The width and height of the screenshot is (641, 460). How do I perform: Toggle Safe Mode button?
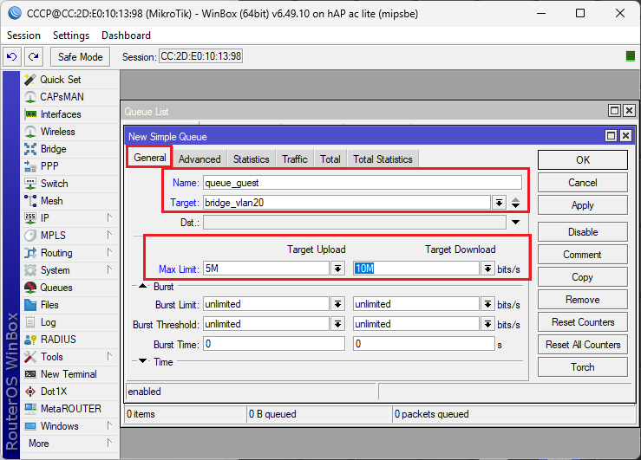click(80, 56)
